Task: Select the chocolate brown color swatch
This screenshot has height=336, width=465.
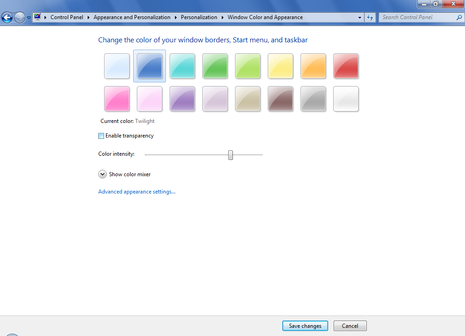Action: pos(280,99)
